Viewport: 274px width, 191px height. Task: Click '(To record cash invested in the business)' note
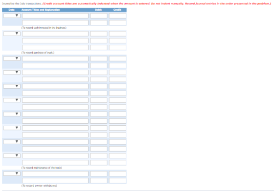44,28
